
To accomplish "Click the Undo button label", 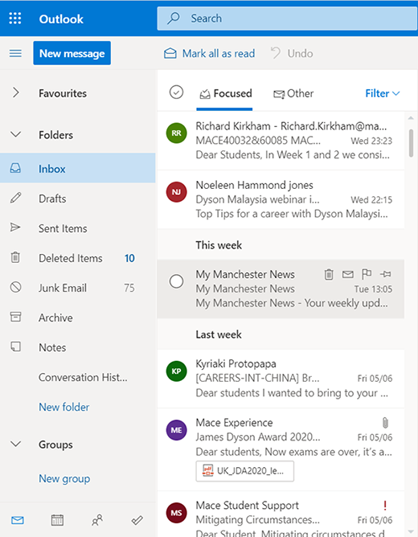I will click(x=300, y=53).
